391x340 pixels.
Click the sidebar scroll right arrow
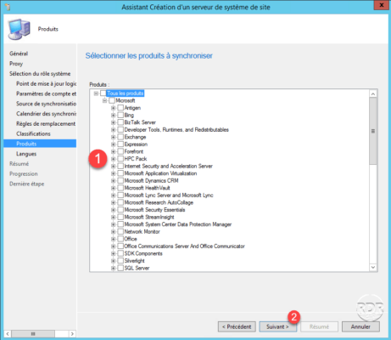pyautogui.click(x=72, y=334)
